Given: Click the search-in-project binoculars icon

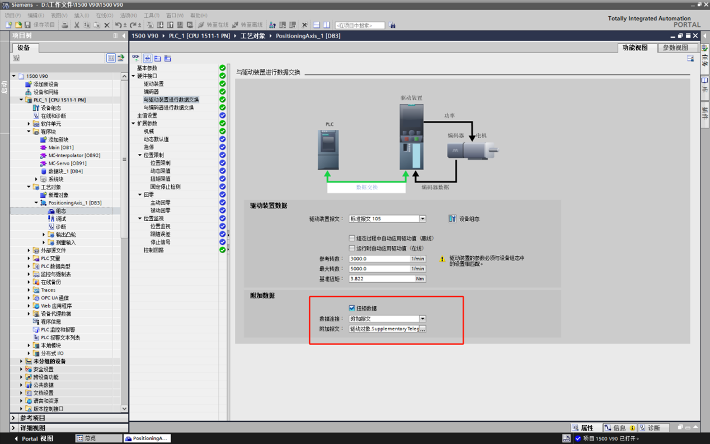Looking at the screenshot, I should coord(392,25).
